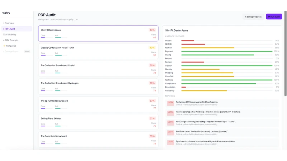The height and width of the screenshot is (161, 287).
Task: Open The 3p Fulfilled Snowboard card
Action: click(x=98, y=104)
